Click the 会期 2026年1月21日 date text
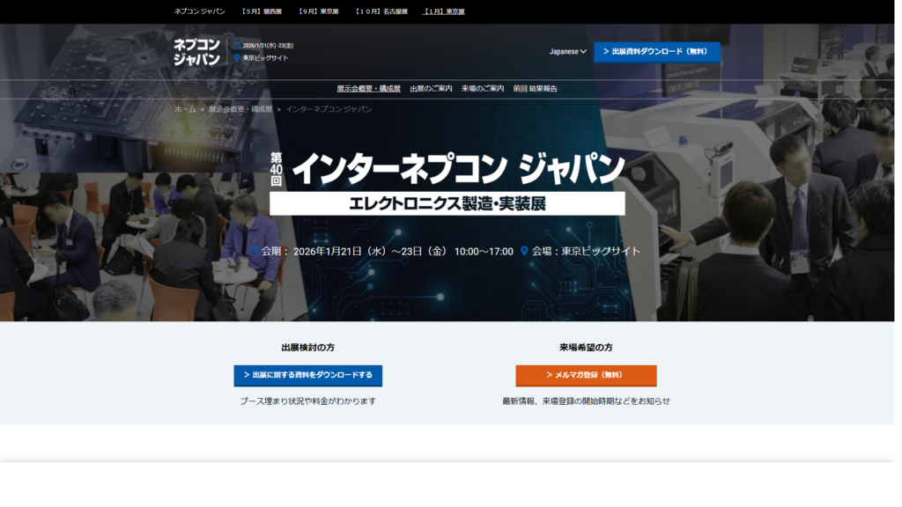Image resolution: width=902 pixels, height=507 pixels. coord(388,251)
